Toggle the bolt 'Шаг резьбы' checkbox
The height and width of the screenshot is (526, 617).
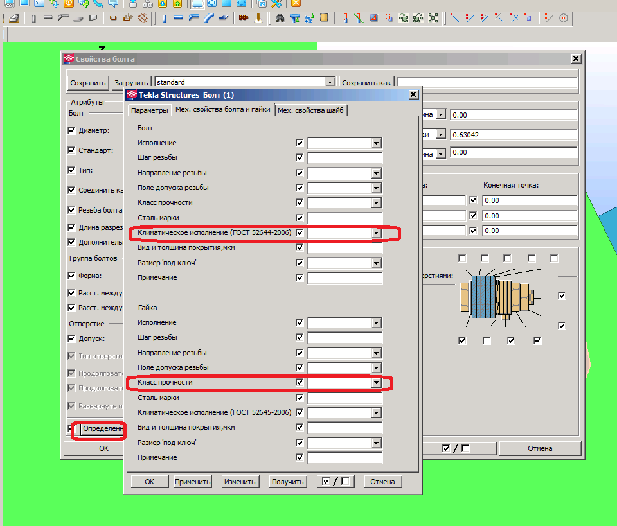point(300,157)
